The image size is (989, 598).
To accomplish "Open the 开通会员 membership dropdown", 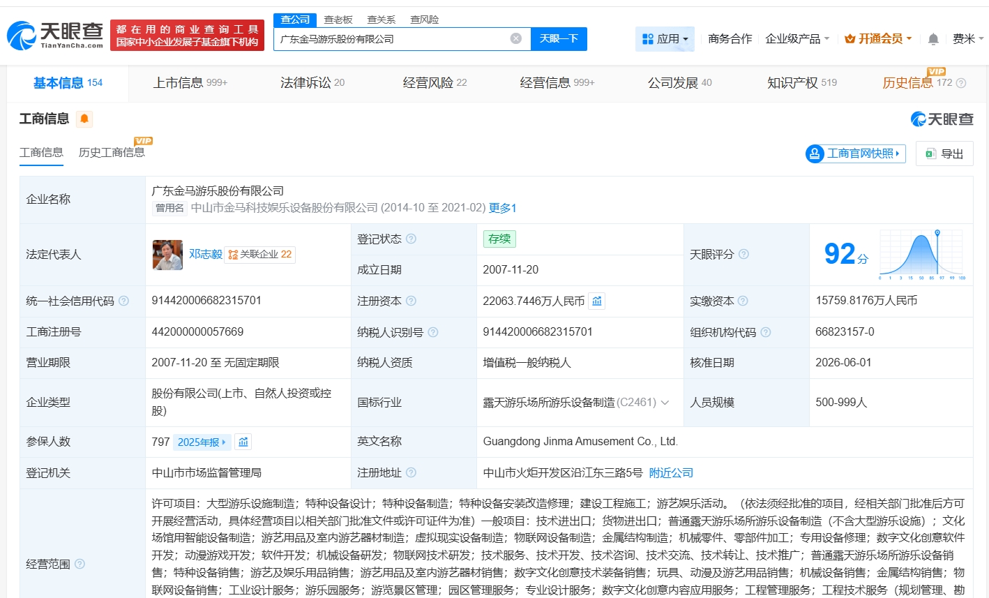I will tap(878, 39).
